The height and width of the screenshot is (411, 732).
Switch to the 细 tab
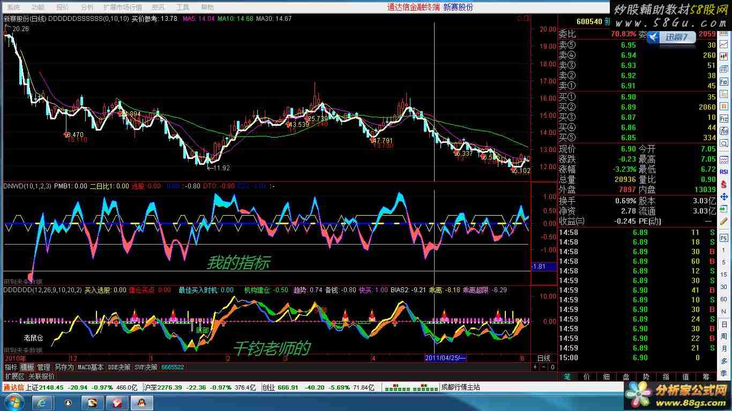(606, 377)
